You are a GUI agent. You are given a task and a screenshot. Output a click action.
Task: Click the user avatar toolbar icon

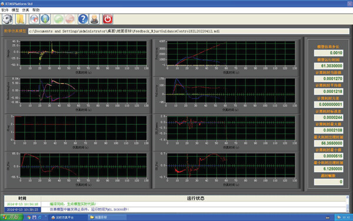[95, 19]
